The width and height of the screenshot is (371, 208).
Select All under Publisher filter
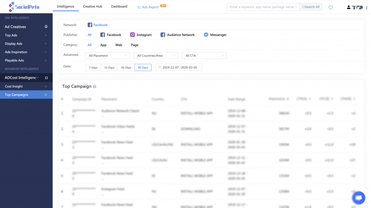(89, 35)
